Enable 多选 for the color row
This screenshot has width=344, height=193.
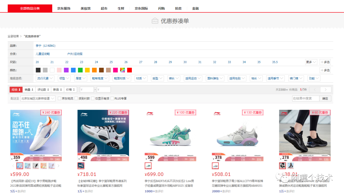coord(325,70)
